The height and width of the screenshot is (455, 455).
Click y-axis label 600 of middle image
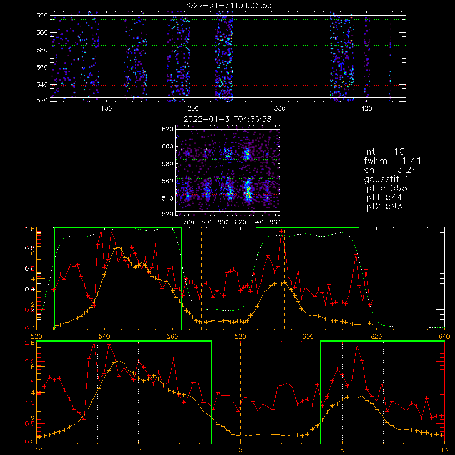[167, 146]
